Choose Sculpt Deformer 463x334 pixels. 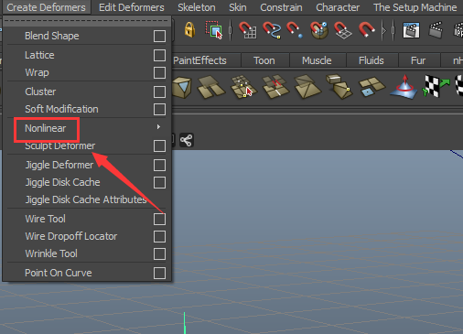[x=60, y=146]
